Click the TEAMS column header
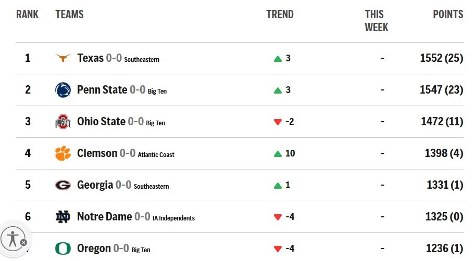Image resolution: width=475 pixels, height=261 pixels. [x=69, y=14]
